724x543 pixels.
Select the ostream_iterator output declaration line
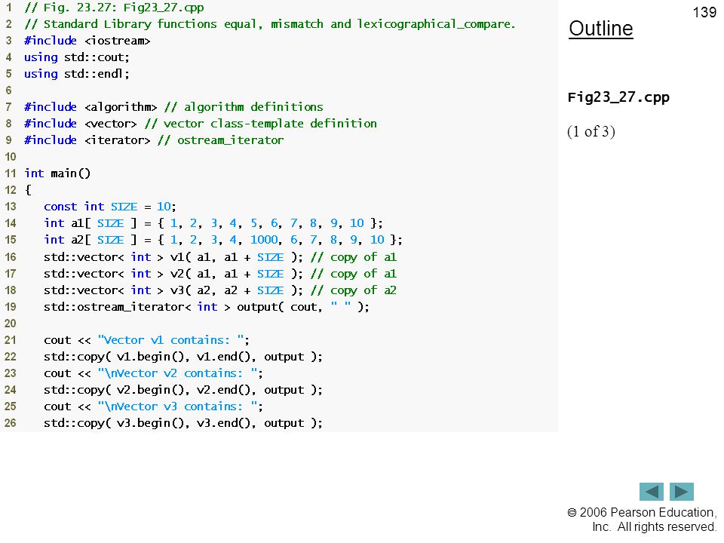[207, 307]
